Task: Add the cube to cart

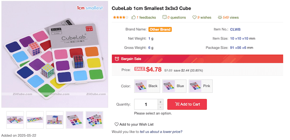Action: 187,104
